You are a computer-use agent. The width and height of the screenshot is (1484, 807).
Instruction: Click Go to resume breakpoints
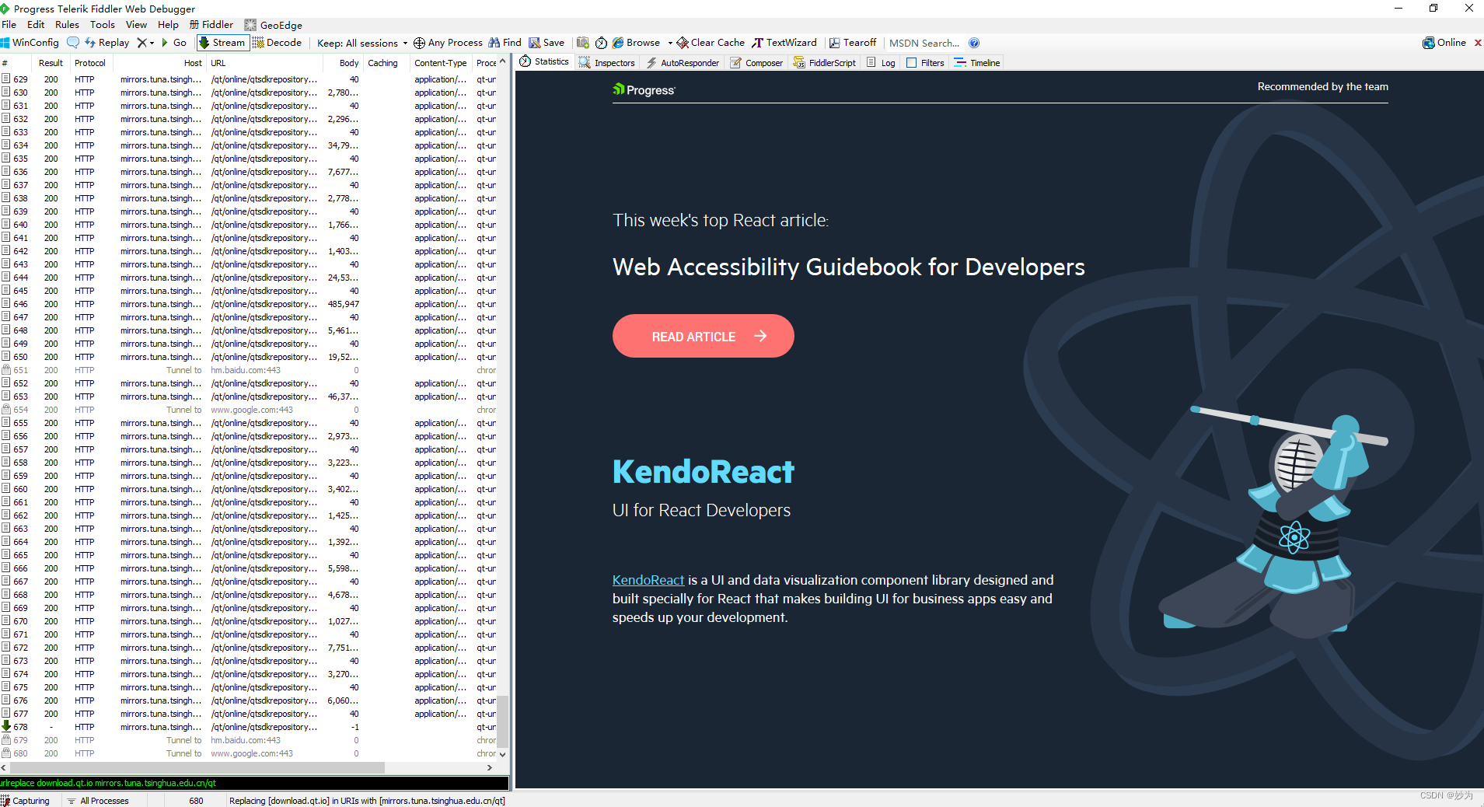tap(174, 43)
